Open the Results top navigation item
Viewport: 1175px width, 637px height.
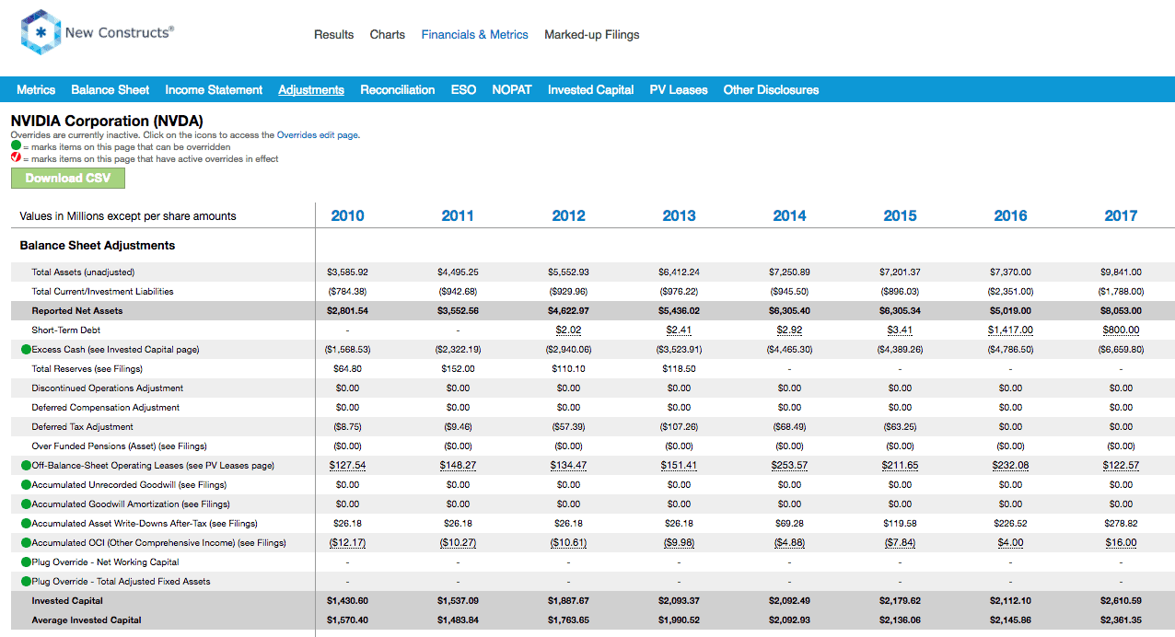333,35
